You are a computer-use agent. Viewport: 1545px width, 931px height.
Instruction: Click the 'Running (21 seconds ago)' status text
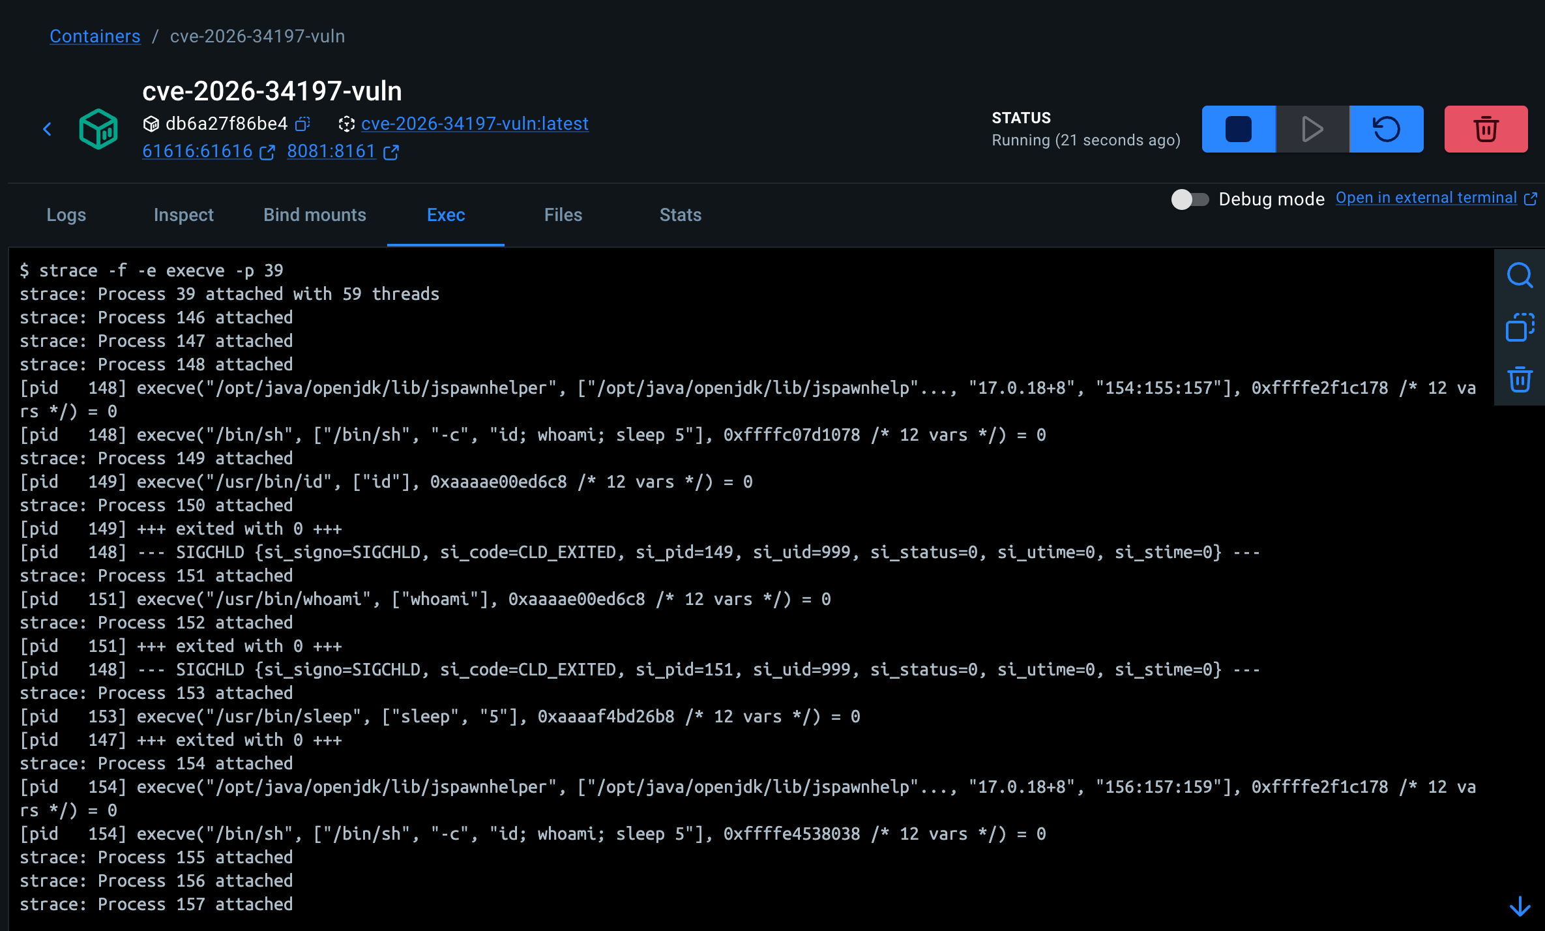click(1086, 140)
